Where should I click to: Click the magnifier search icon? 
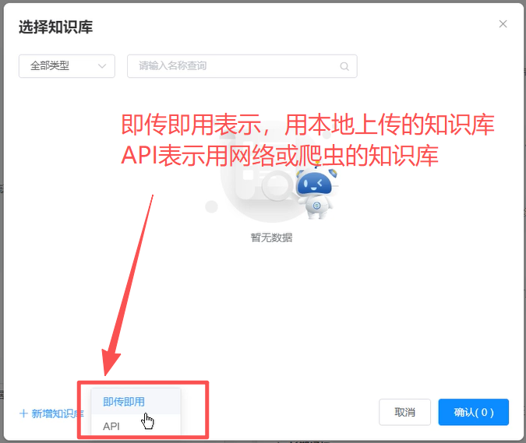(344, 66)
